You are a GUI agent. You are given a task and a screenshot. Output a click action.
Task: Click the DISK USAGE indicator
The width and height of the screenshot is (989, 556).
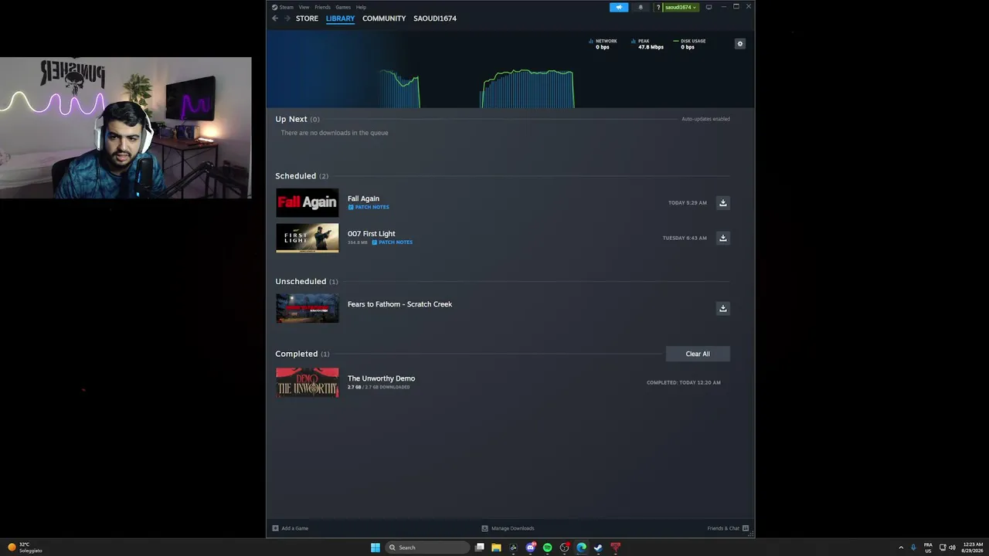(689, 44)
